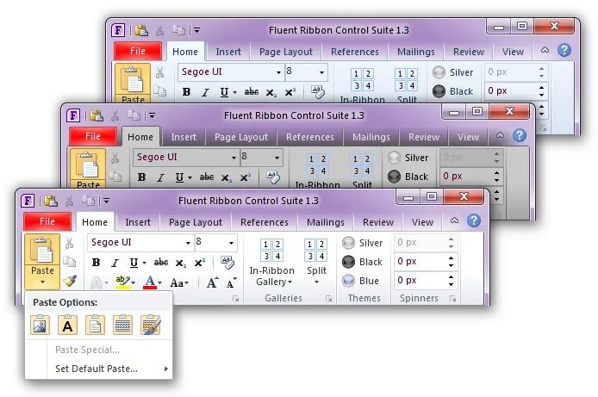Open the Split button dropdown arrow
598x397 pixels.
[316, 282]
